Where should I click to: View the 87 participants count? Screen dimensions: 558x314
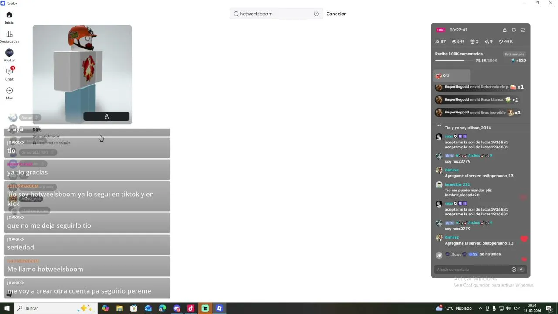[x=440, y=41]
